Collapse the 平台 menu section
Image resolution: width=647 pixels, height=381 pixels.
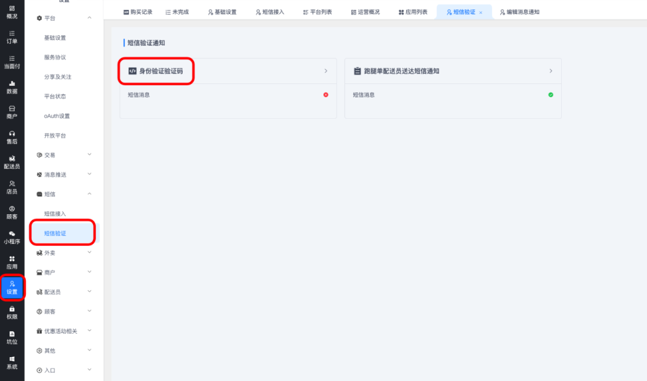point(89,18)
